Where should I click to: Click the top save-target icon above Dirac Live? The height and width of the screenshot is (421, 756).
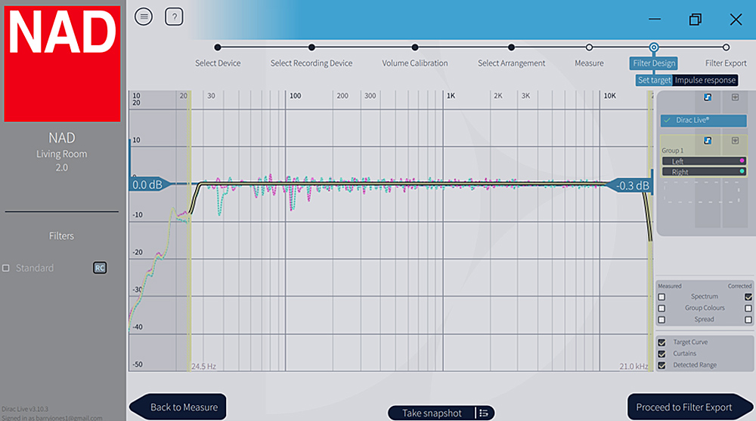pyautogui.click(x=736, y=97)
